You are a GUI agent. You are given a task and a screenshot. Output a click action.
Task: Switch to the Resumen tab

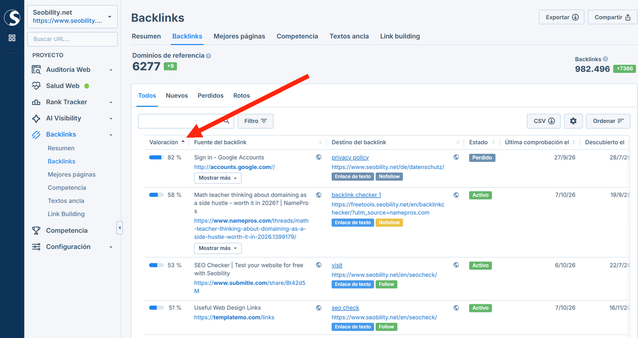146,36
